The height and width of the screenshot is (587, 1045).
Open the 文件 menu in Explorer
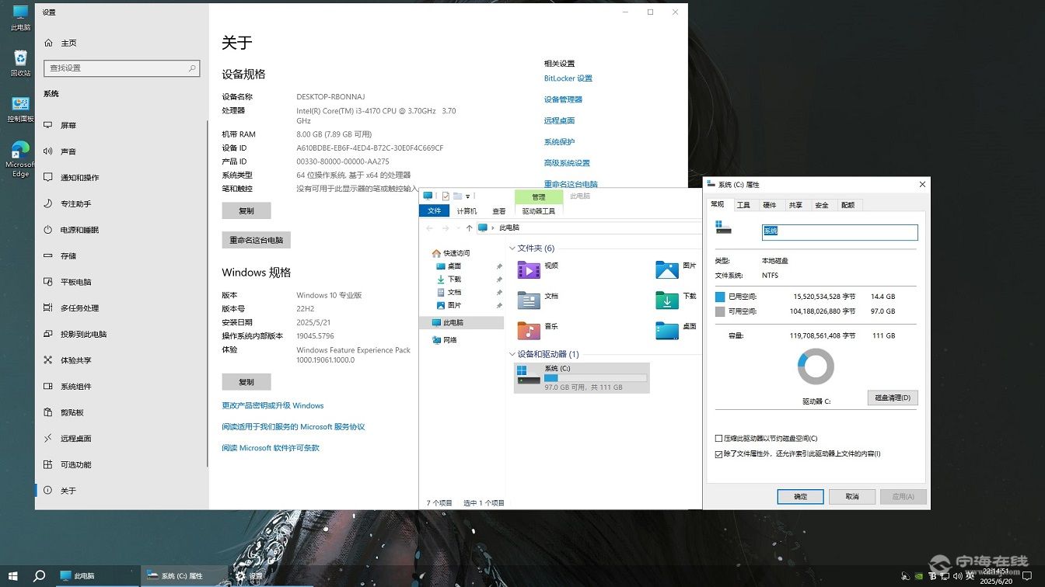click(x=434, y=211)
